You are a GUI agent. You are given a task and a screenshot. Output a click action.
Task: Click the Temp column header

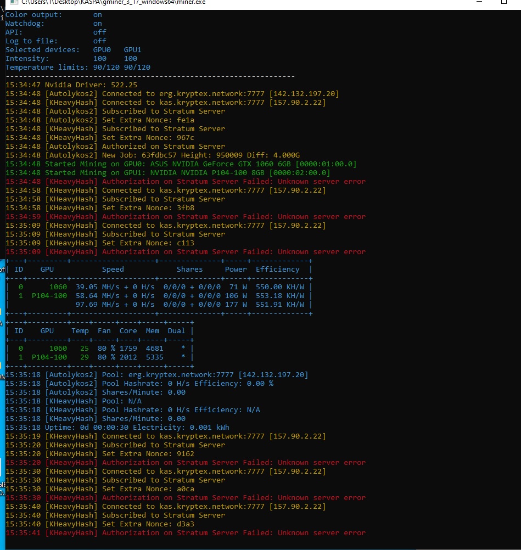coord(80,331)
